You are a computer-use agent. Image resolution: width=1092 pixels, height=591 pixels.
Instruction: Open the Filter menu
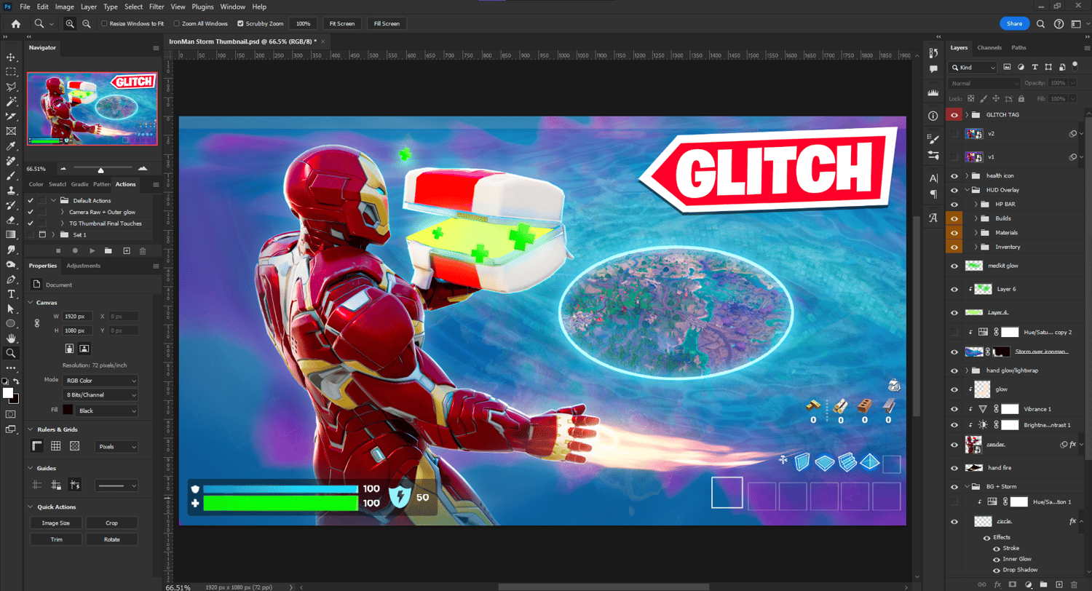pyautogui.click(x=156, y=7)
